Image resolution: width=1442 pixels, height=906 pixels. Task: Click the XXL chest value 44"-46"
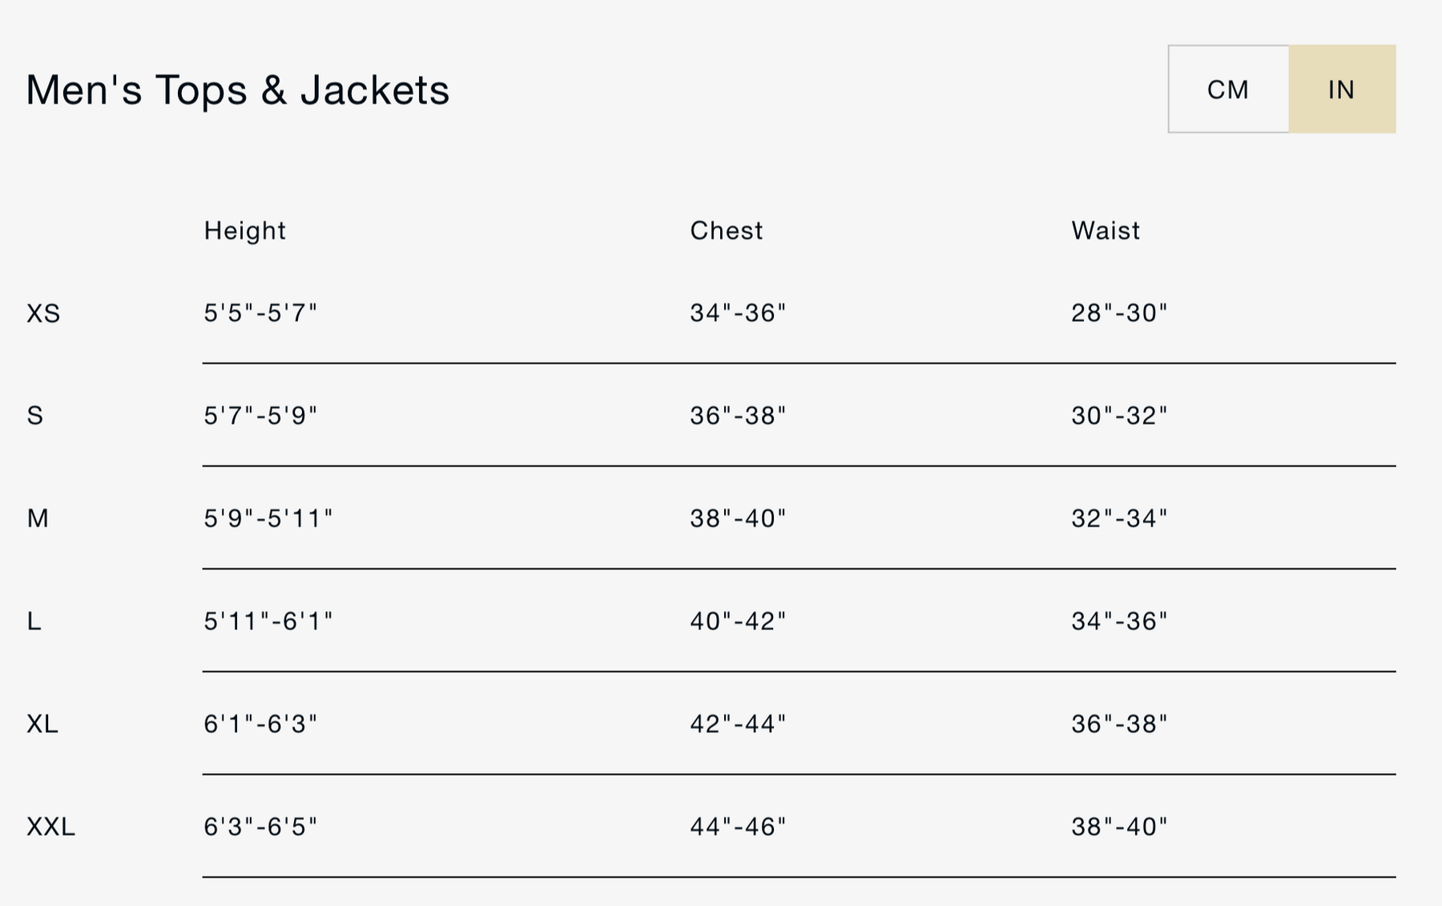click(738, 827)
